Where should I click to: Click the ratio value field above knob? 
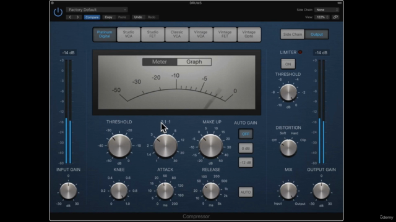[x=165, y=122]
